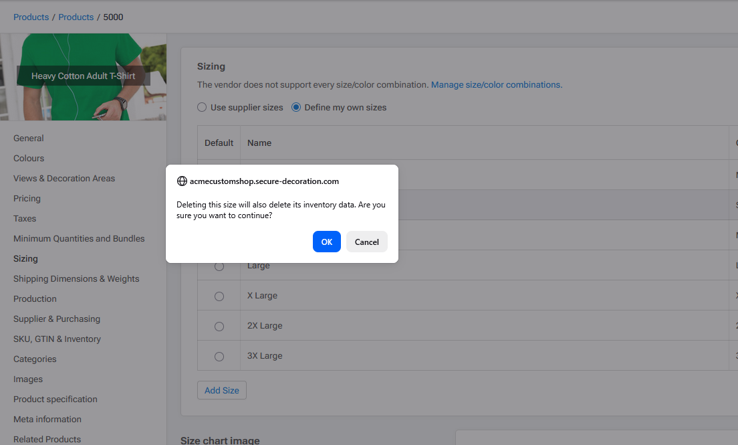Set 3X Large as the default size
Image resolution: width=738 pixels, height=445 pixels.
click(219, 355)
